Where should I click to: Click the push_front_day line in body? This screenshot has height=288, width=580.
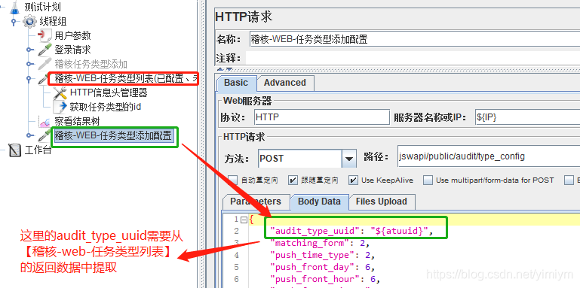[323, 267]
